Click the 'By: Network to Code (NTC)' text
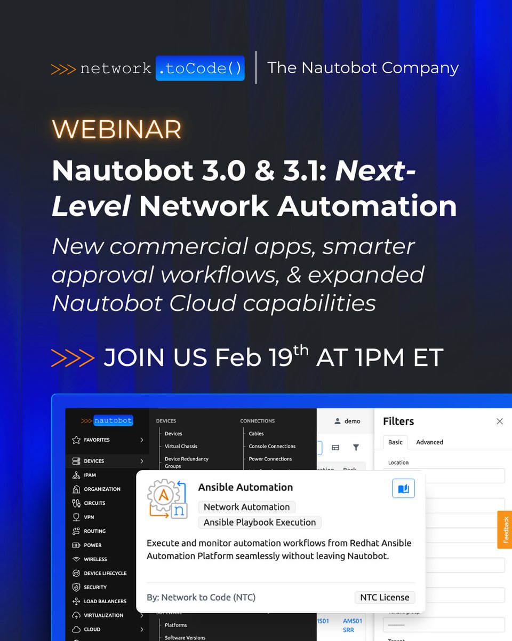This screenshot has width=512, height=641. (201, 597)
